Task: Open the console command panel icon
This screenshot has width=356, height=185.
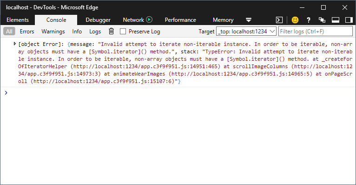Action: click(x=279, y=20)
